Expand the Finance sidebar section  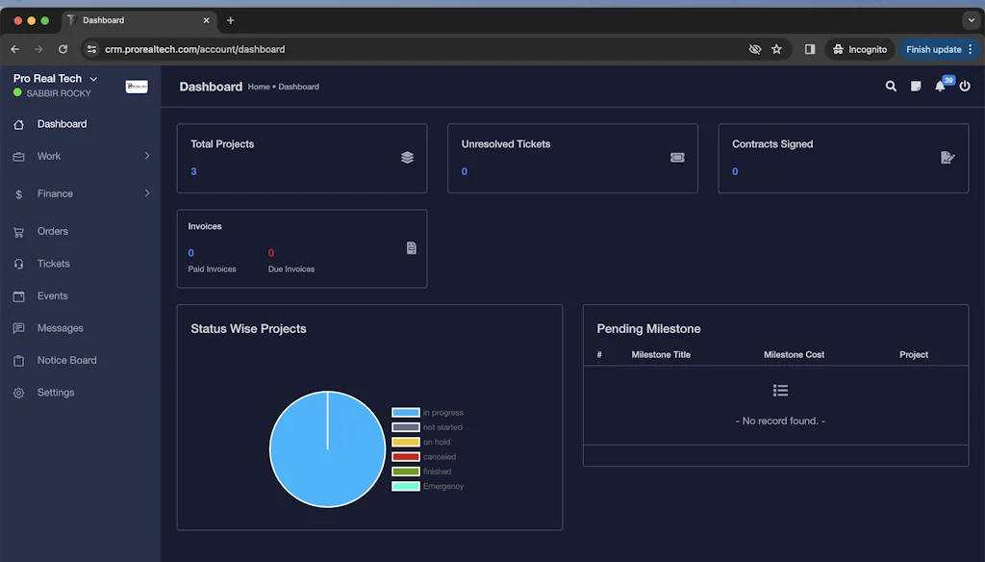(80, 192)
